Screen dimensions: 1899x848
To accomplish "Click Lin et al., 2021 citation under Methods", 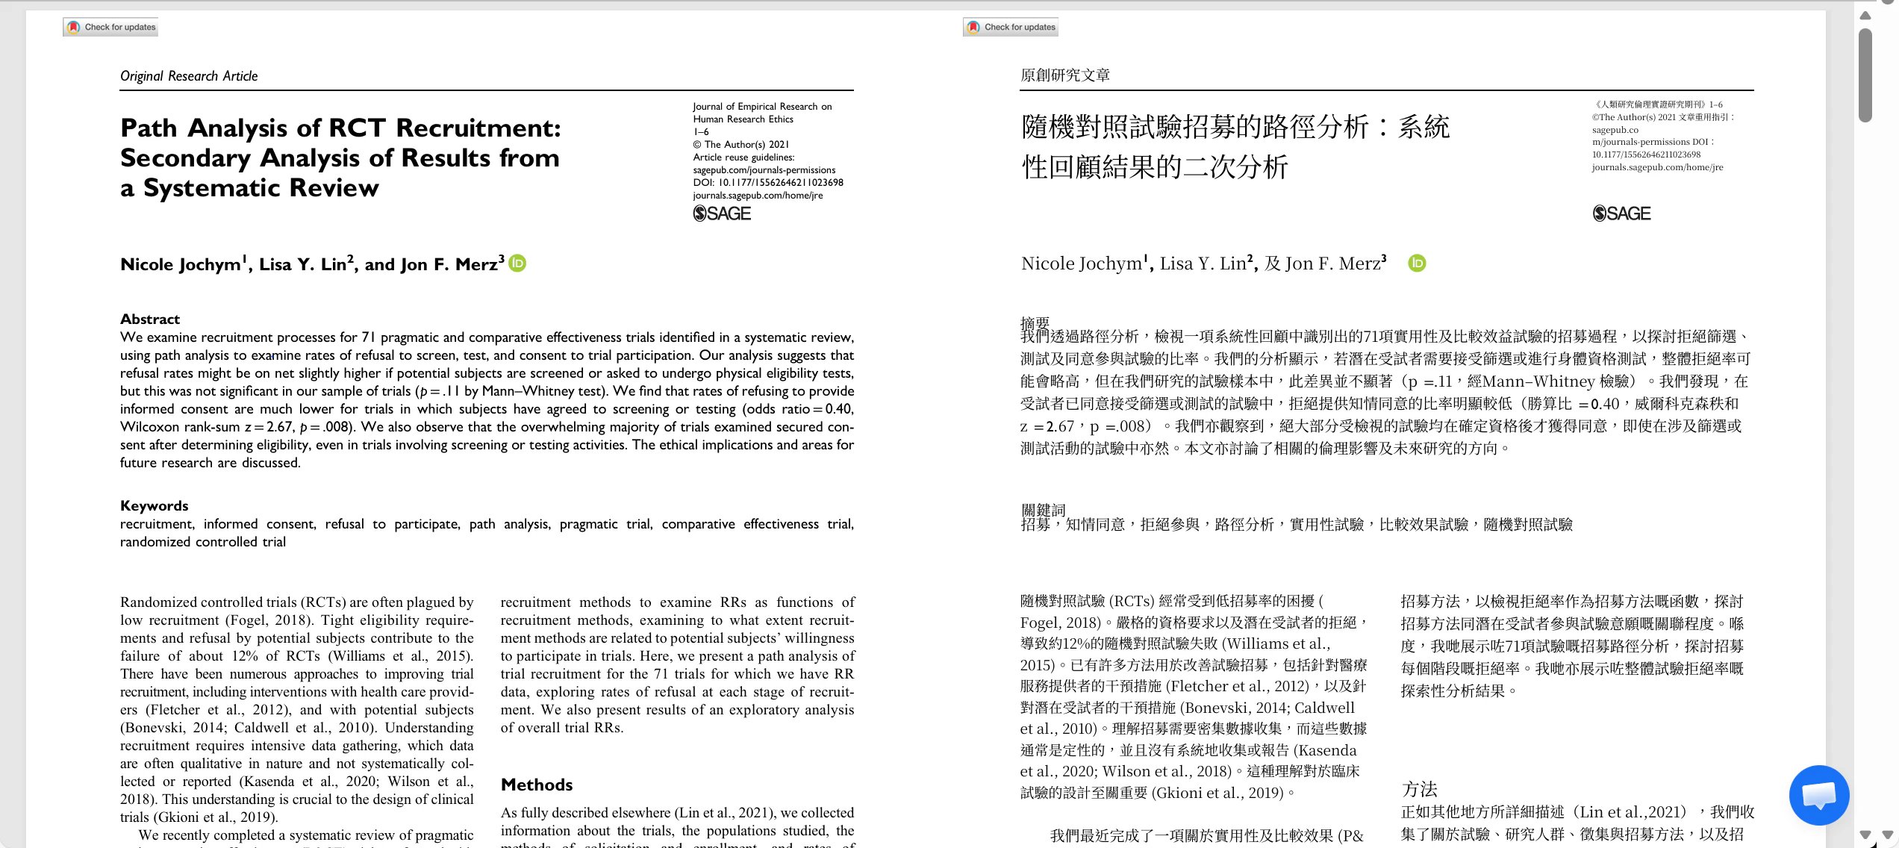I will pyautogui.click(x=723, y=813).
